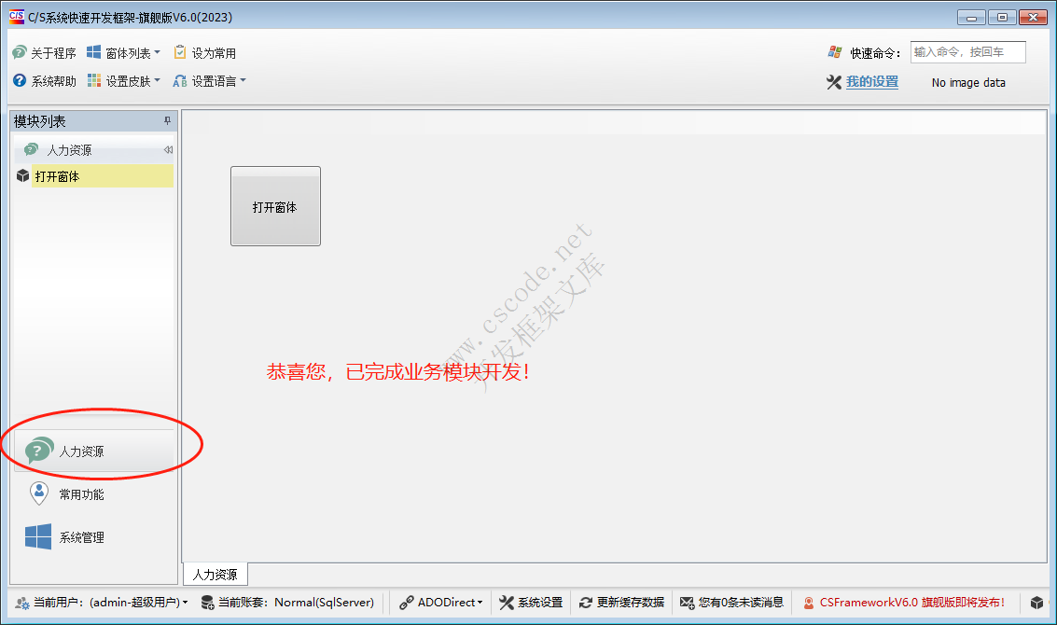Viewport: 1057px width, 625px height.
Task: Click the user icon beside 当前用户
Action: point(22,603)
